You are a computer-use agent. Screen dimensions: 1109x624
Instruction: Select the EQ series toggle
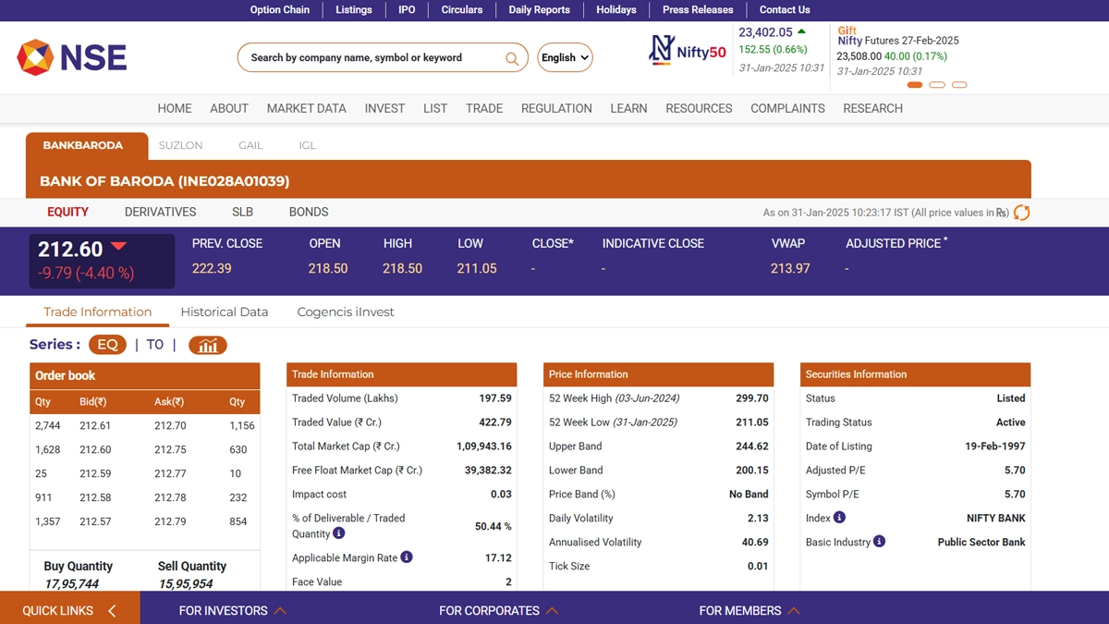(x=107, y=345)
